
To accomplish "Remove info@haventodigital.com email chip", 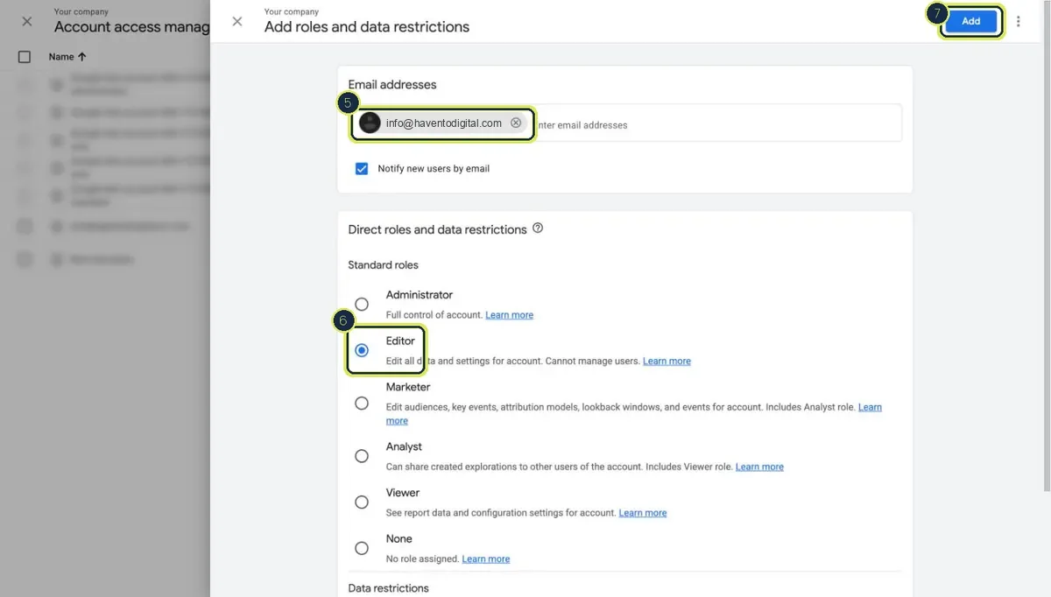I will 516,123.
